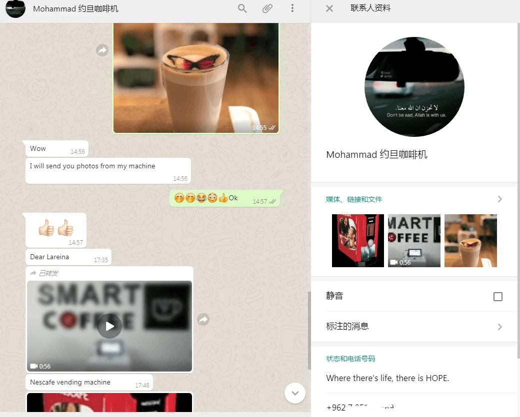The width and height of the screenshot is (520, 417).
Task: Click the +962 phone number
Action: [x=360, y=407]
